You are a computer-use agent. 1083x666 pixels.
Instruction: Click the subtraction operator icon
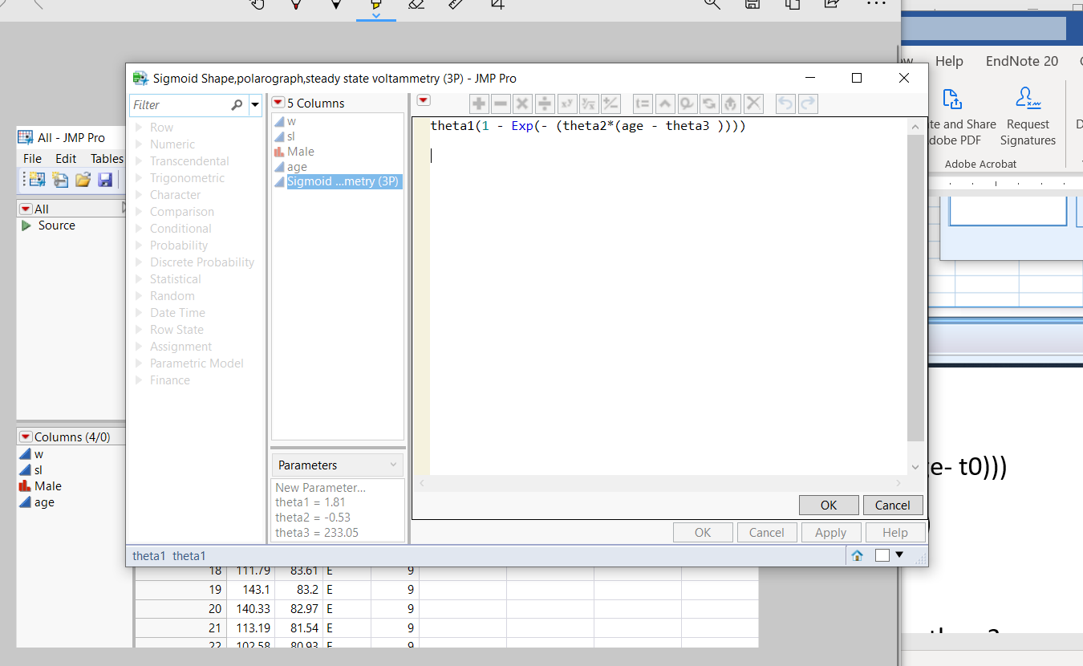pos(501,104)
